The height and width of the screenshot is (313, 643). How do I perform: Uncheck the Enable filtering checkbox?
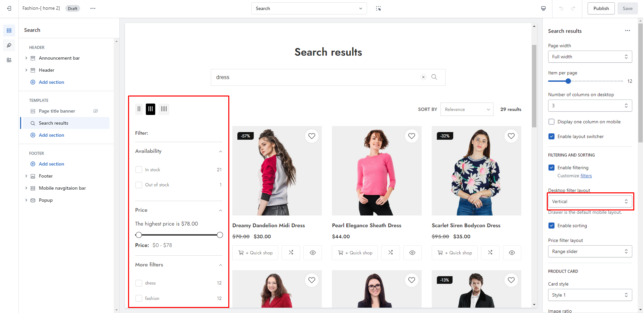click(x=551, y=168)
